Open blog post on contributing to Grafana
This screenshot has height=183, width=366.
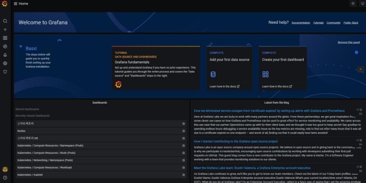[x=236, y=141]
